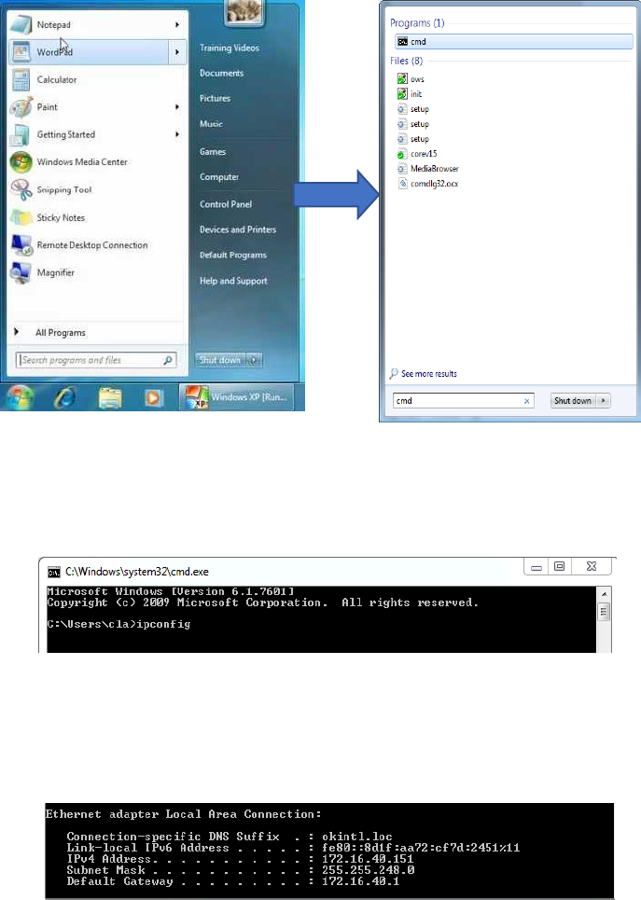The height and width of the screenshot is (900, 641).
Task: Switch to Windows XP taskbar window
Action: [x=237, y=397]
